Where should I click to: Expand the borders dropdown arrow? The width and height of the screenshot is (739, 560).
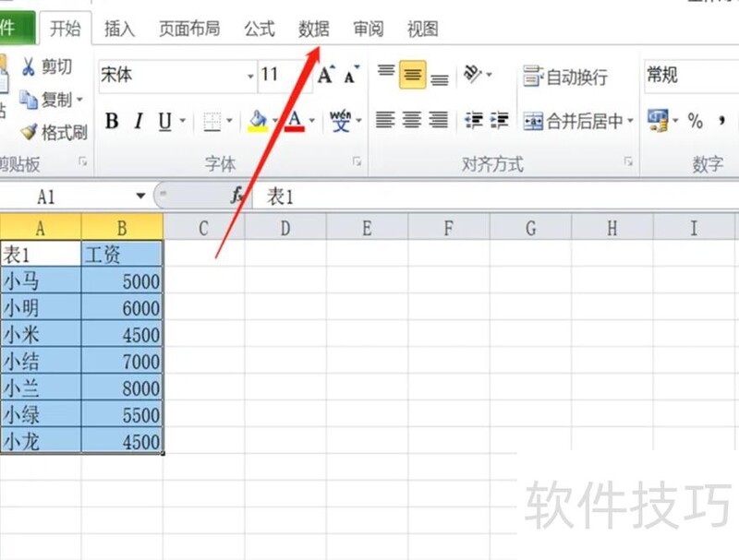[x=229, y=121]
